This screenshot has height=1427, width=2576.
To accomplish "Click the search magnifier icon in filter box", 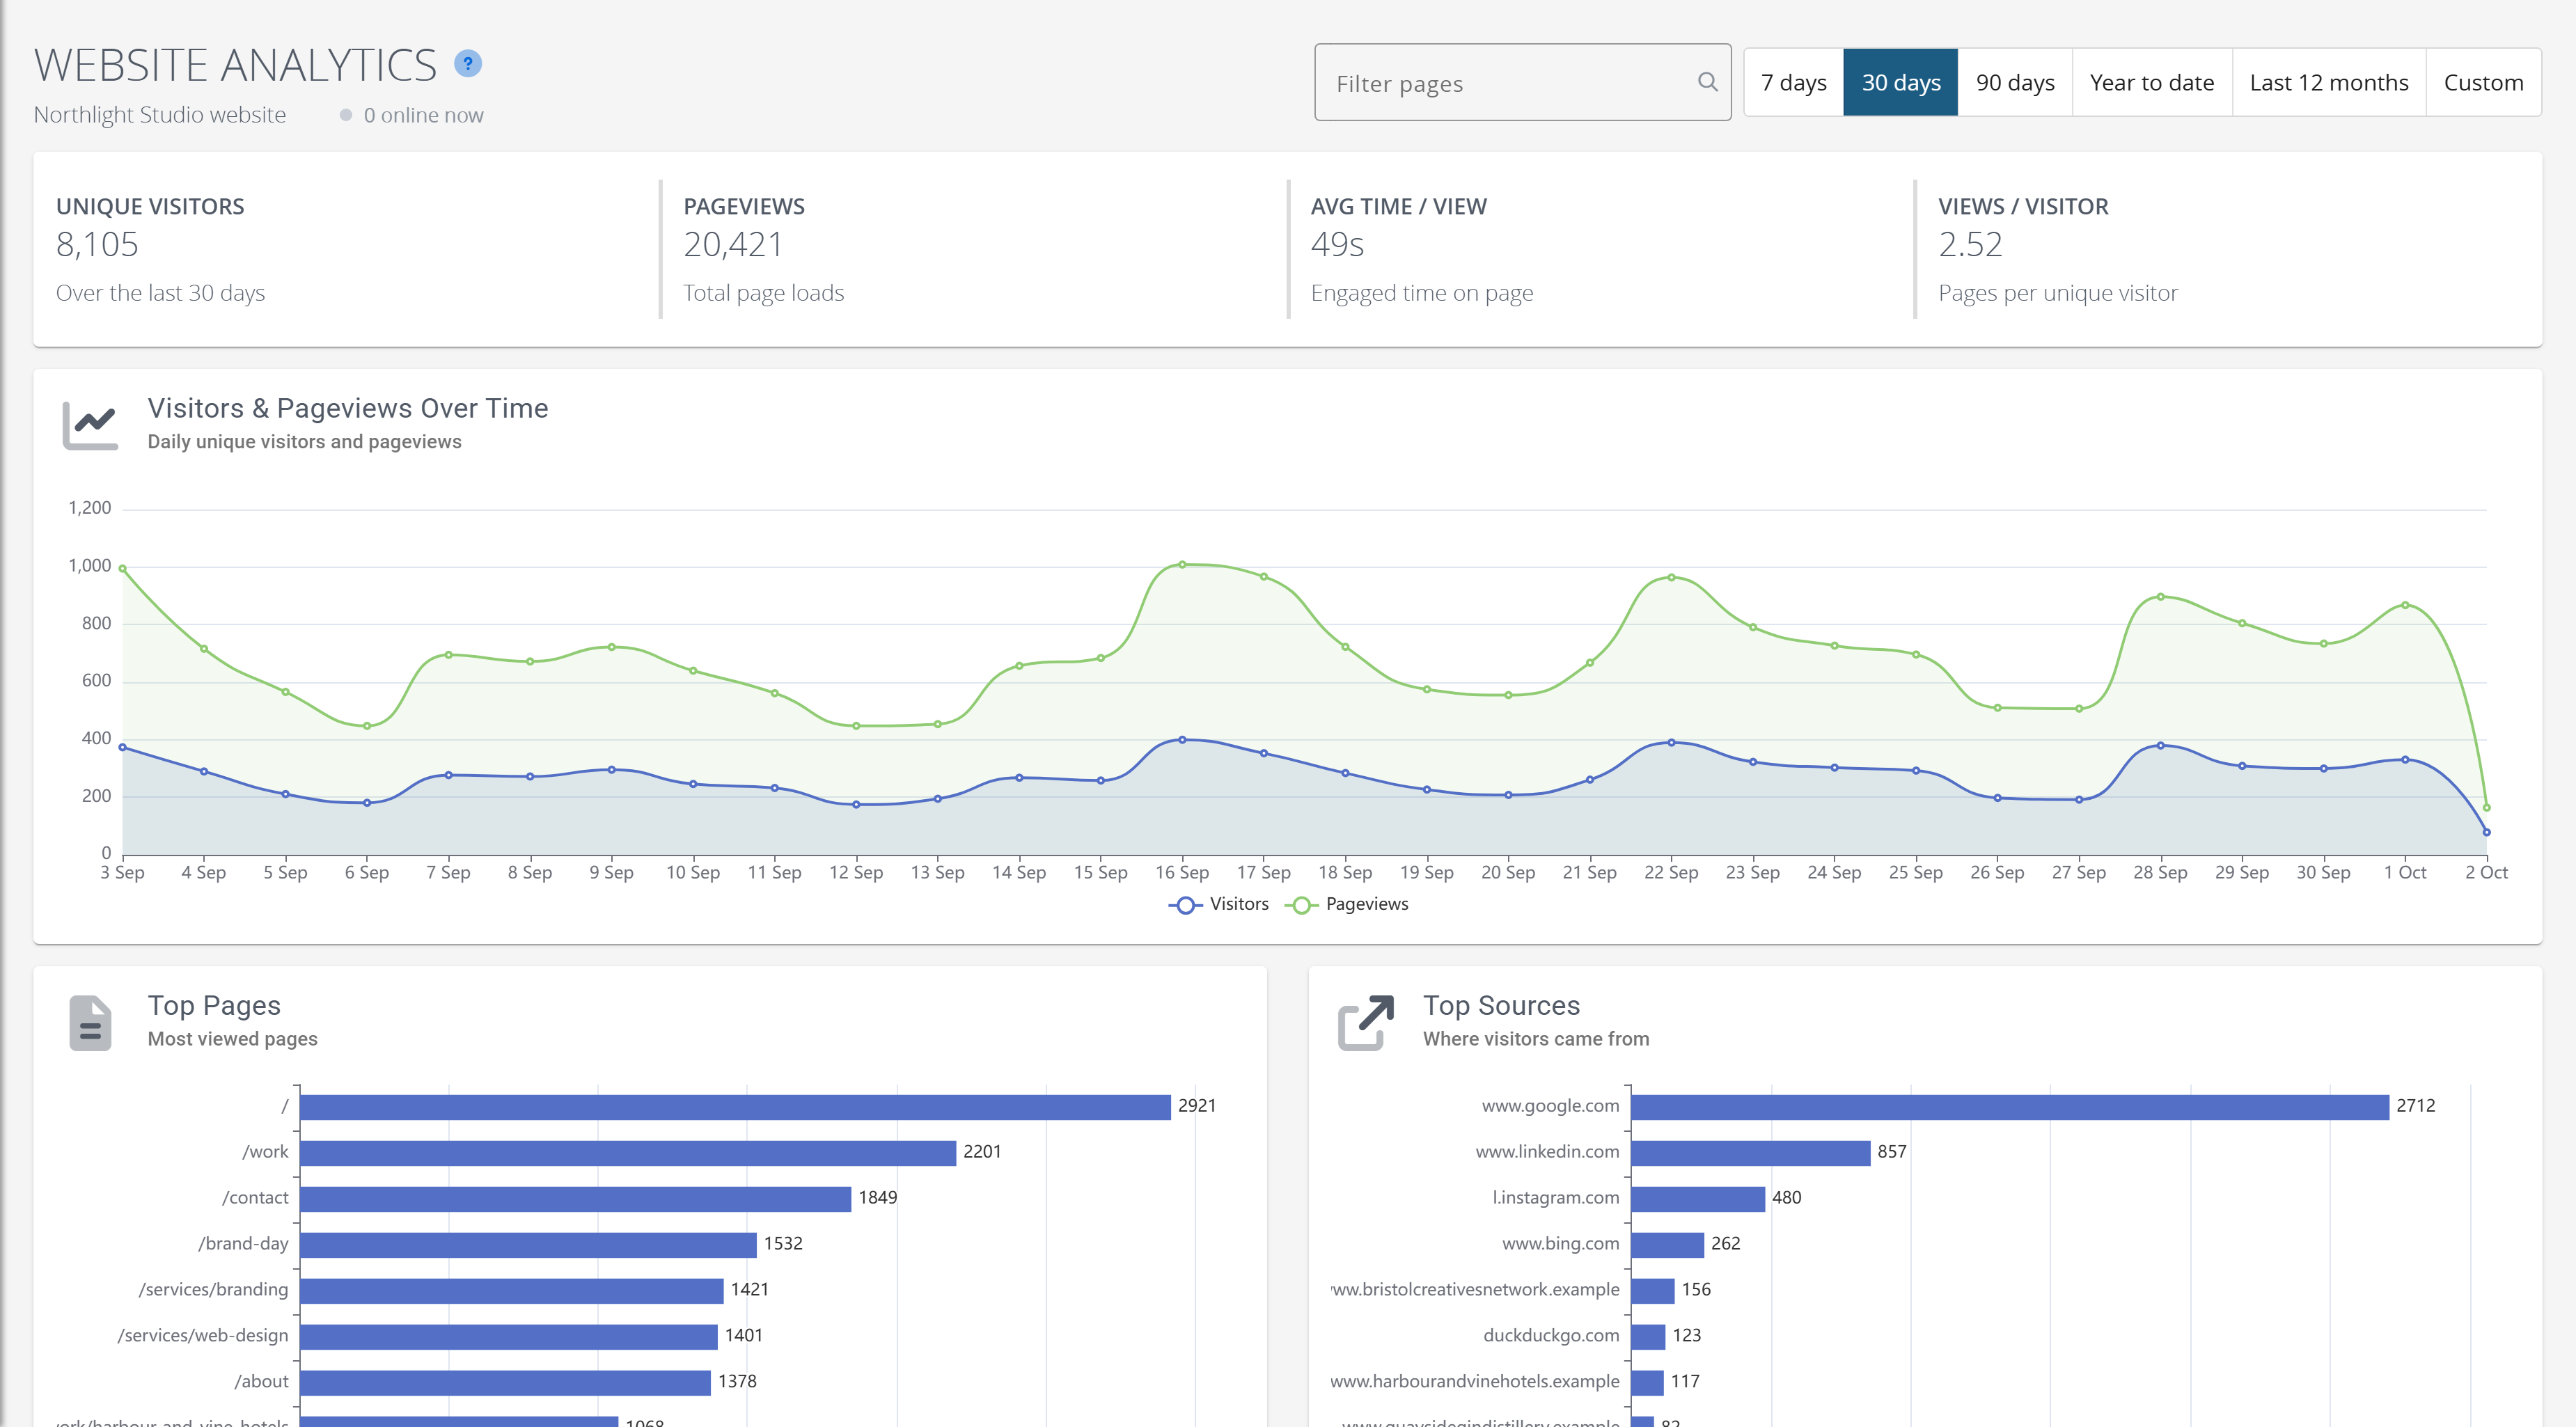I will (1707, 82).
